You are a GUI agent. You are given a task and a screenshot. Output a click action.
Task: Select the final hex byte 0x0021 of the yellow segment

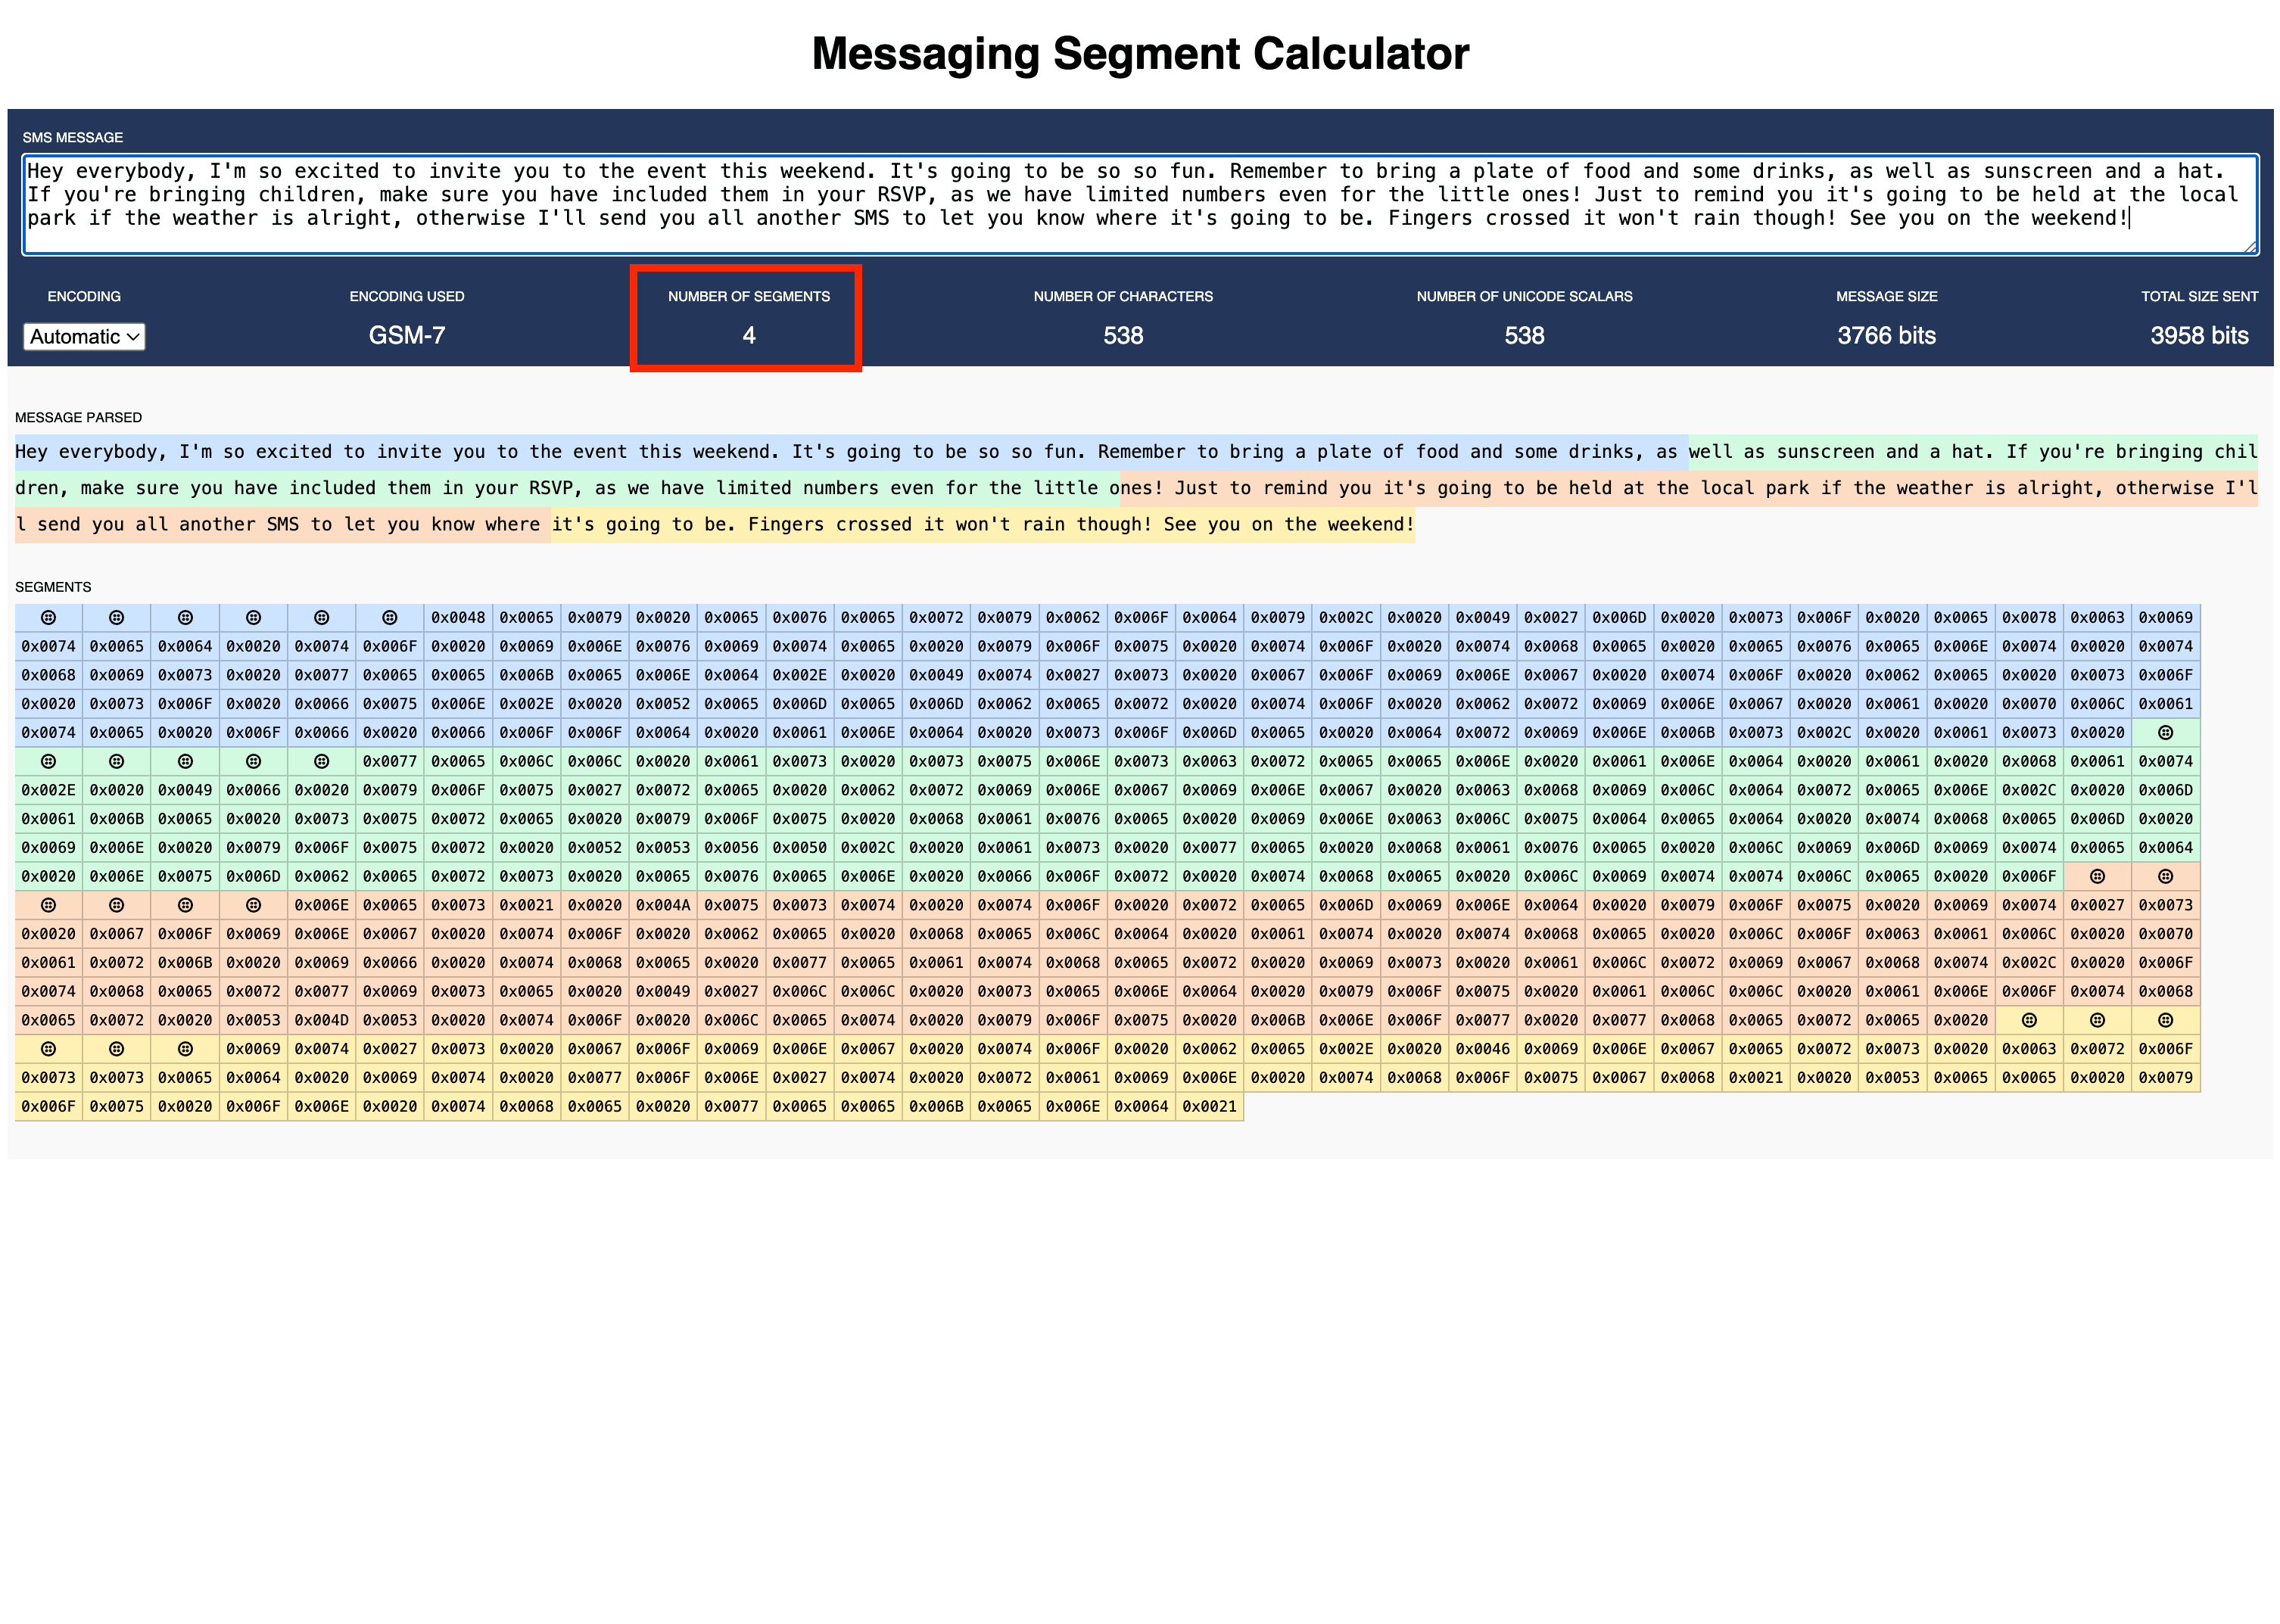1209,1107
